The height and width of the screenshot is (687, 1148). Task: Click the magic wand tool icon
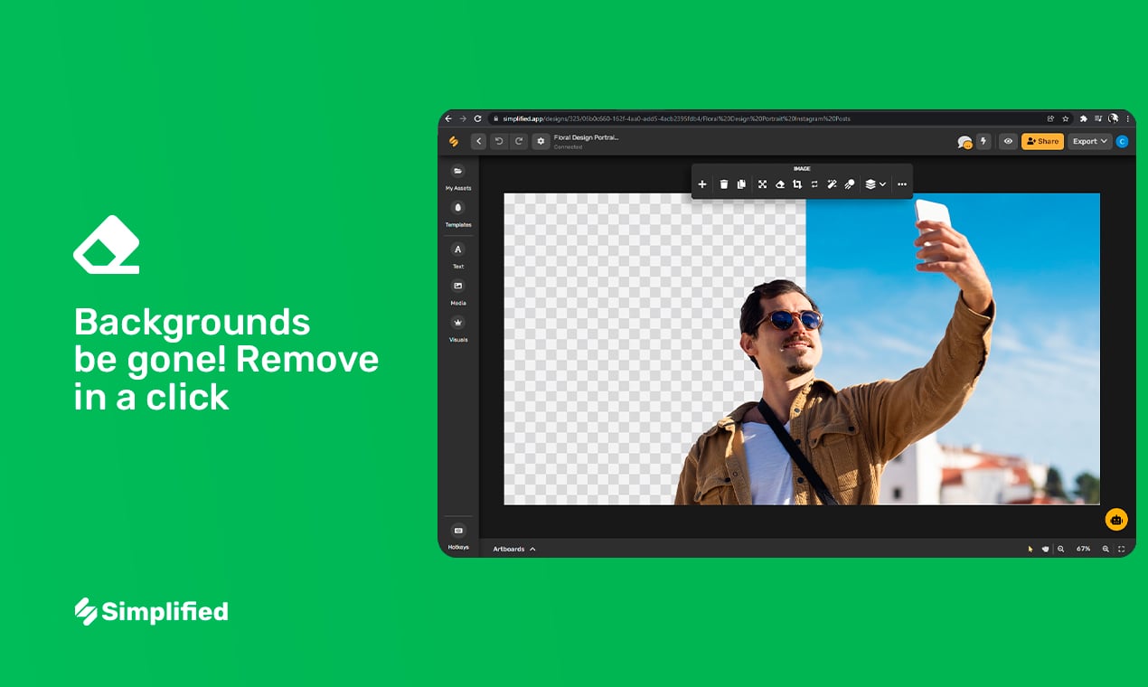832,184
